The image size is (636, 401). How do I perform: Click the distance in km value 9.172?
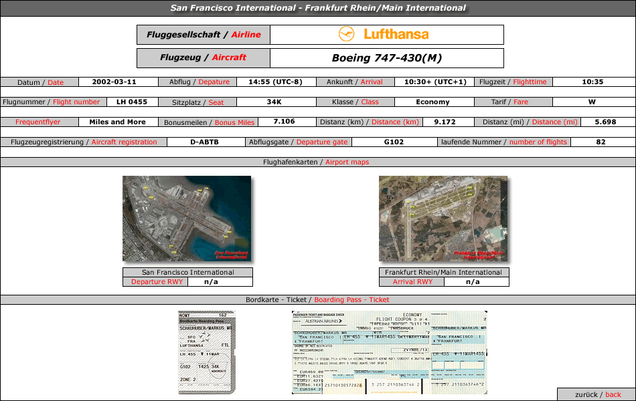445,122
